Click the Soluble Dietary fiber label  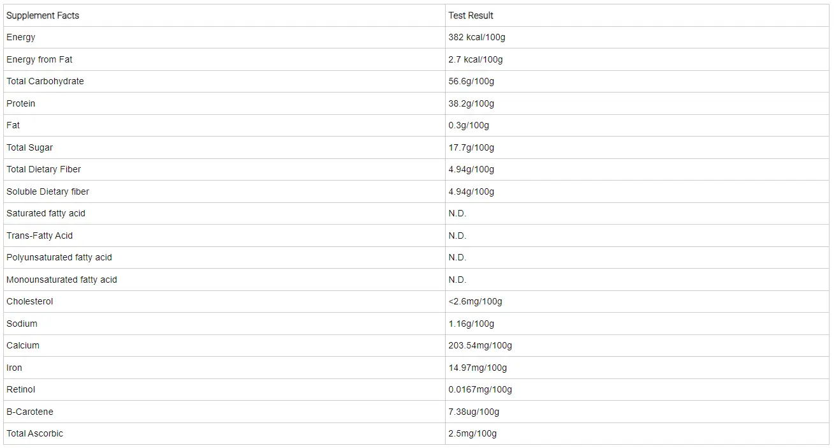(48, 191)
